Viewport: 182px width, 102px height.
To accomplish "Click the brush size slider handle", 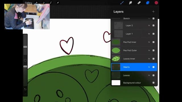I will (x=25, y=47).
